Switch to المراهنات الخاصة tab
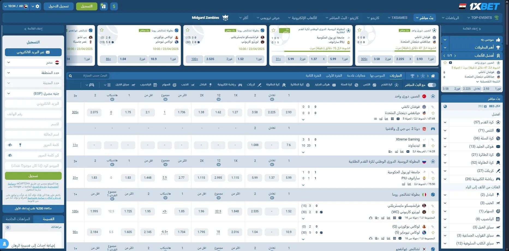 tap(18, 219)
